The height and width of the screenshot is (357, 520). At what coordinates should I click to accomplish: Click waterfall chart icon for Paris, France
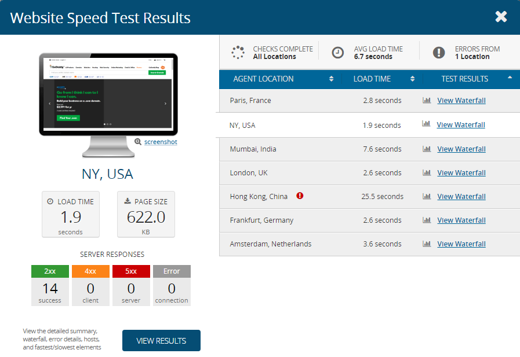point(427,100)
